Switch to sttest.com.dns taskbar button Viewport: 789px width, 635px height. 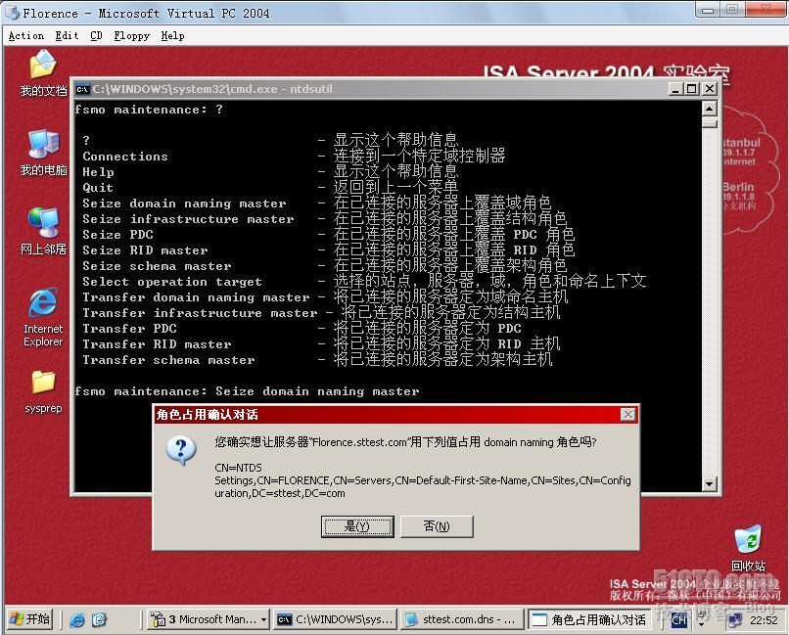coord(461,619)
